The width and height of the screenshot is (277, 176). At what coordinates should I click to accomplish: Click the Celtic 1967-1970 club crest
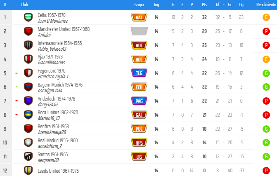(28, 17)
